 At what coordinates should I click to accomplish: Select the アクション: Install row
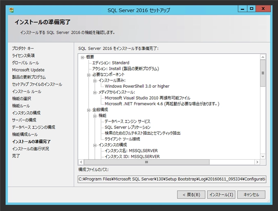126,69
